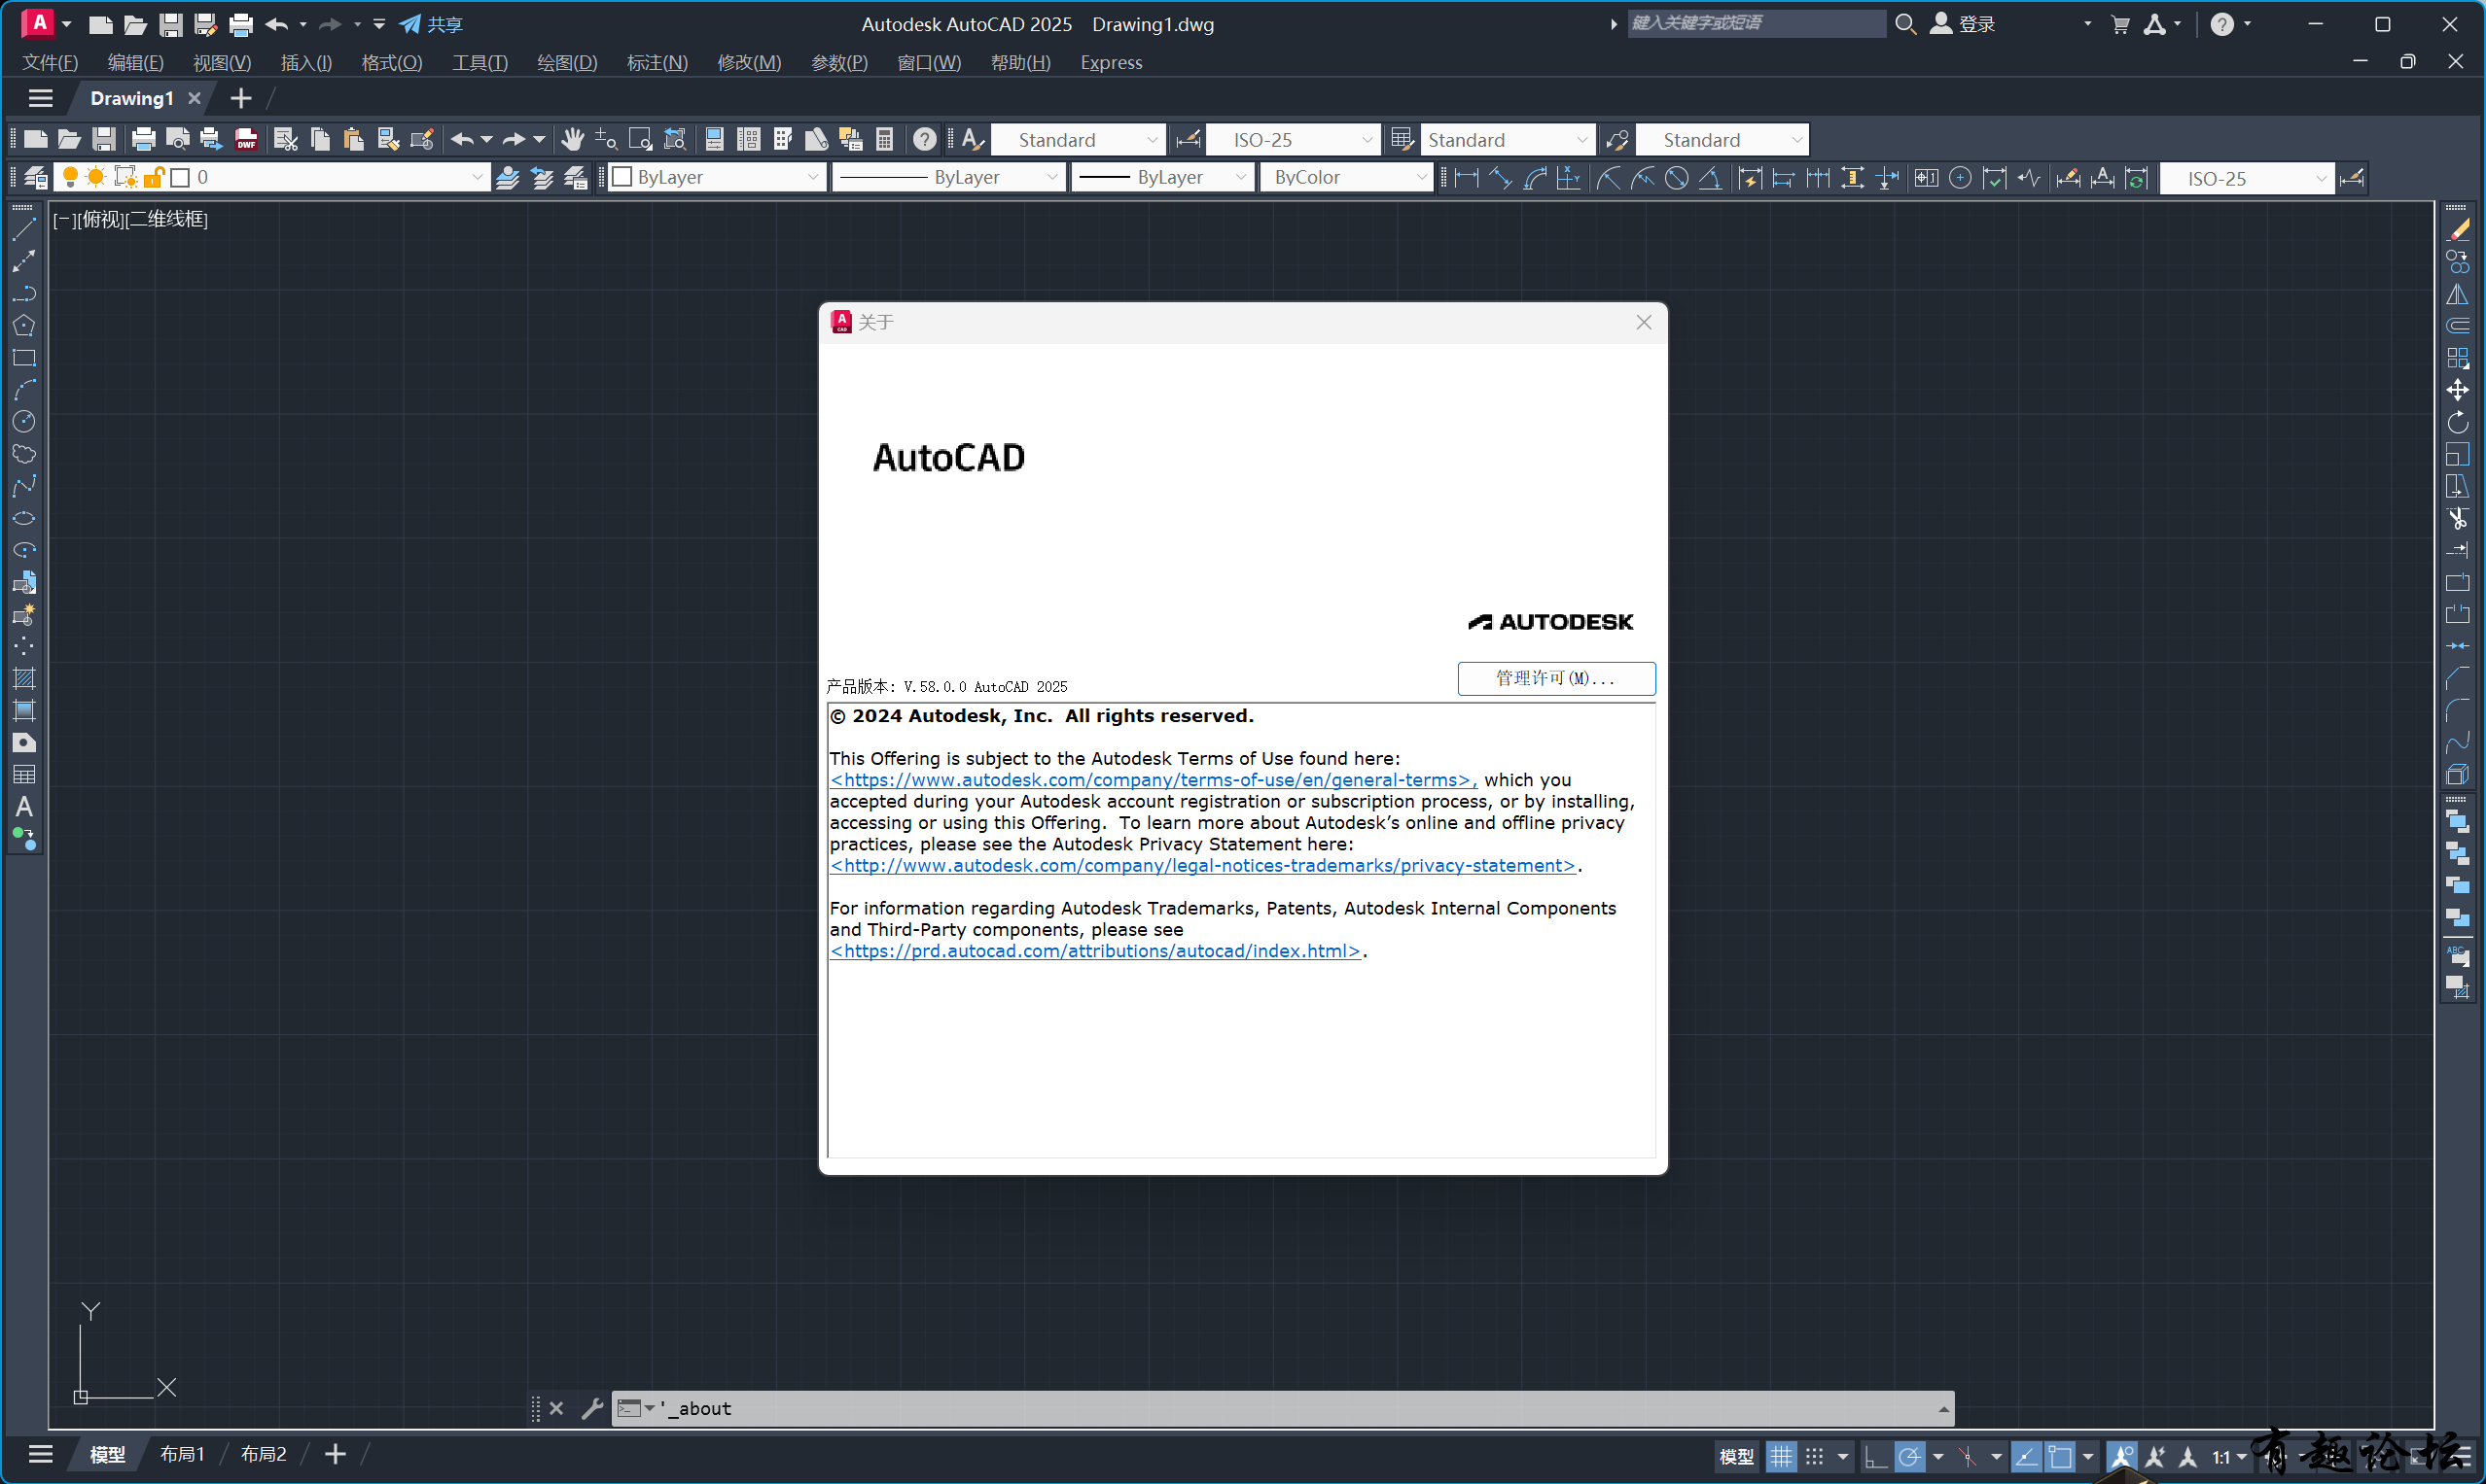Viewport: 2486px width, 1484px height.
Task: Select the Erase tool in right toolbar
Action: (2458, 230)
